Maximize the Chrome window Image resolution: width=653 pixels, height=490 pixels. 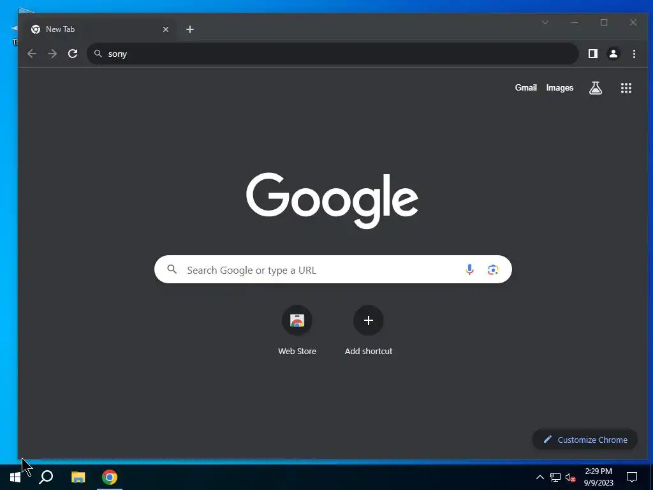(x=604, y=22)
